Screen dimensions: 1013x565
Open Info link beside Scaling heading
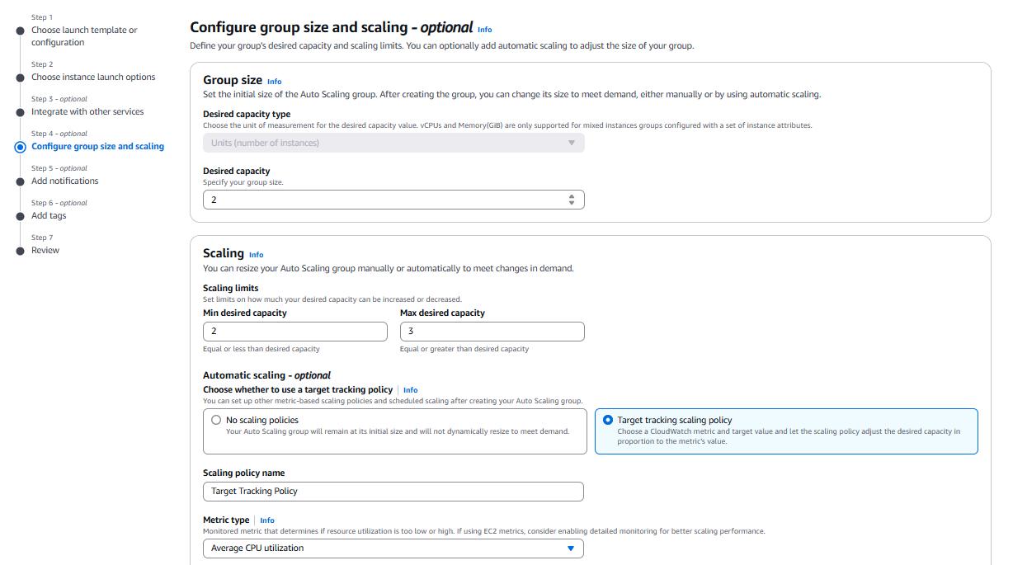257,255
